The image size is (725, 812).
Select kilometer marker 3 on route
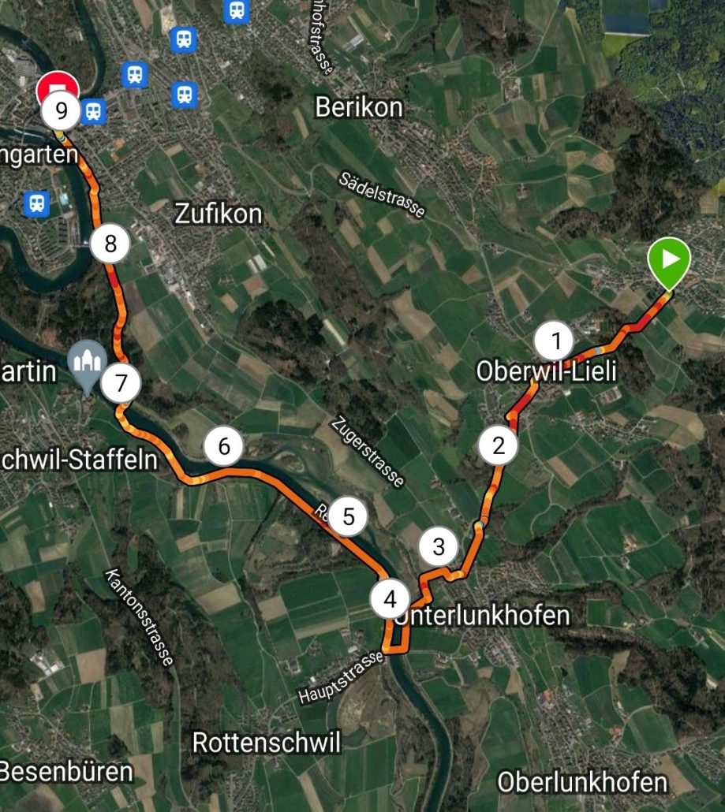[439, 547]
